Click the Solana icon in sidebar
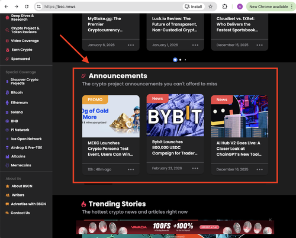The image size is (296, 238). tap(7, 112)
